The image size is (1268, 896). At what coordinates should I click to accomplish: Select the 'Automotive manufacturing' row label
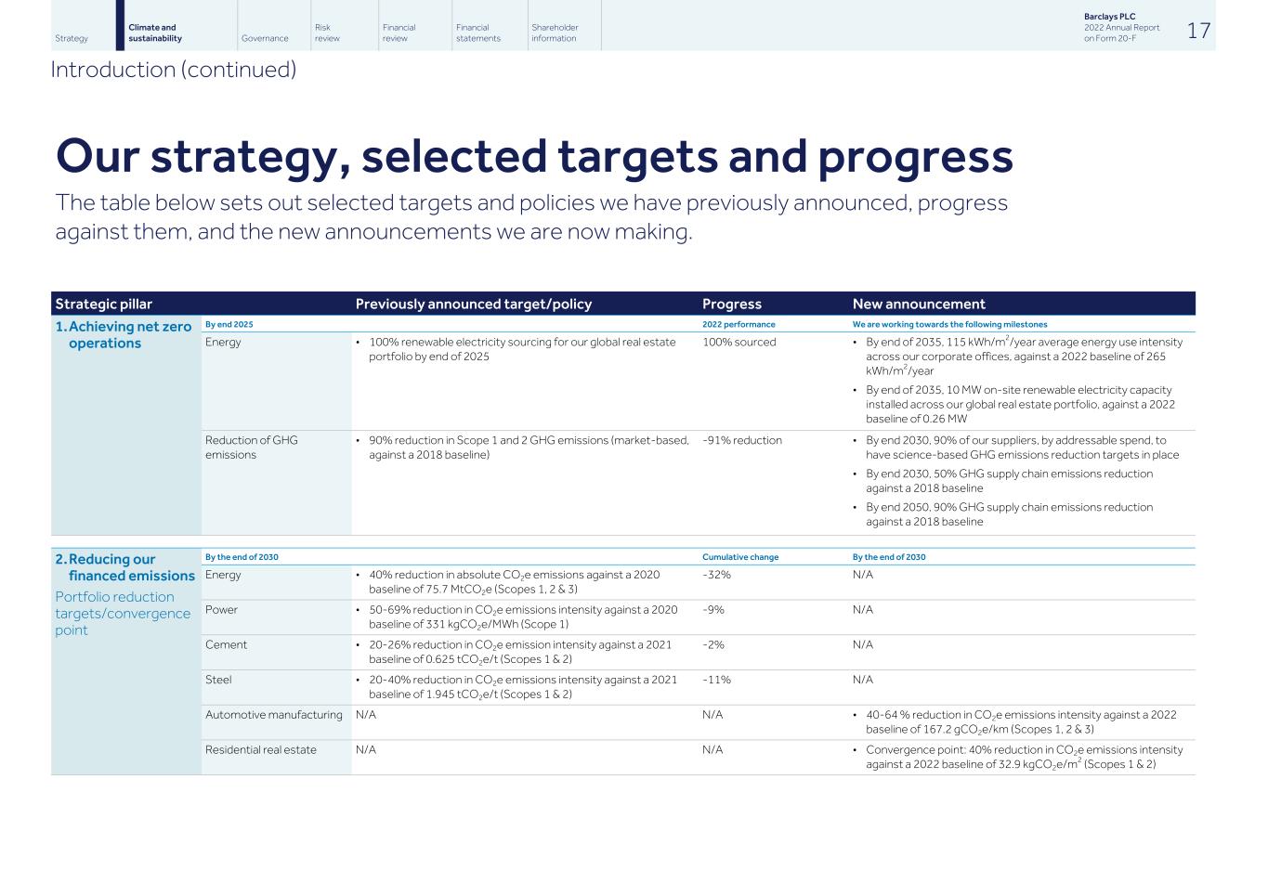pyautogui.click(x=274, y=715)
